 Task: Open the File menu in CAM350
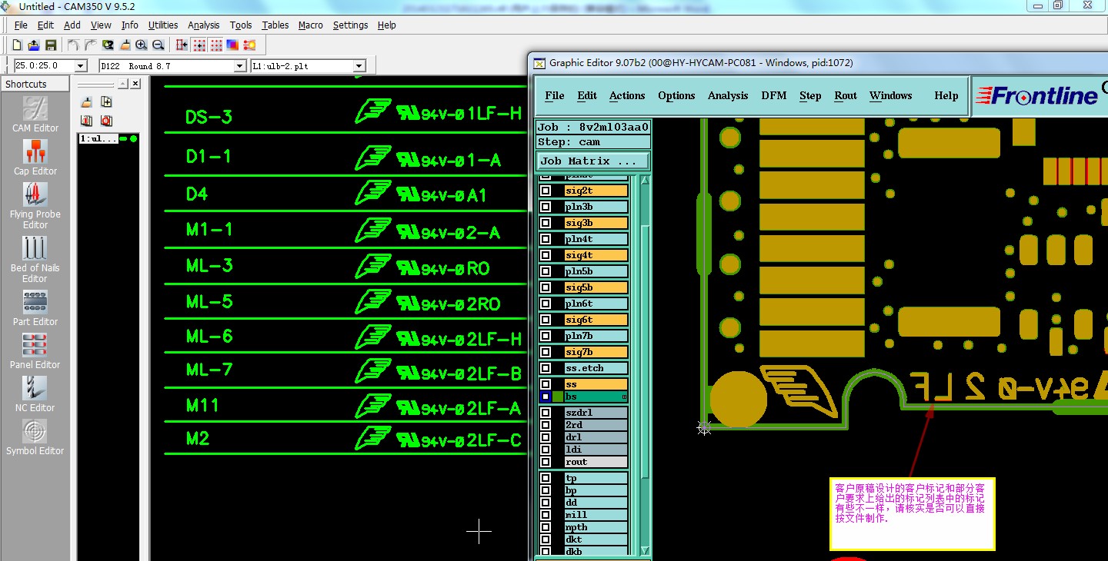[x=21, y=25]
